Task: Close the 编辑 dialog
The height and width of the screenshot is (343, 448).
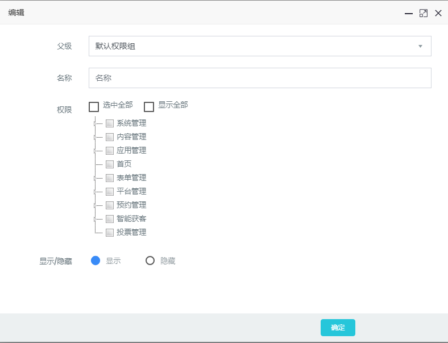Action: [x=438, y=13]
